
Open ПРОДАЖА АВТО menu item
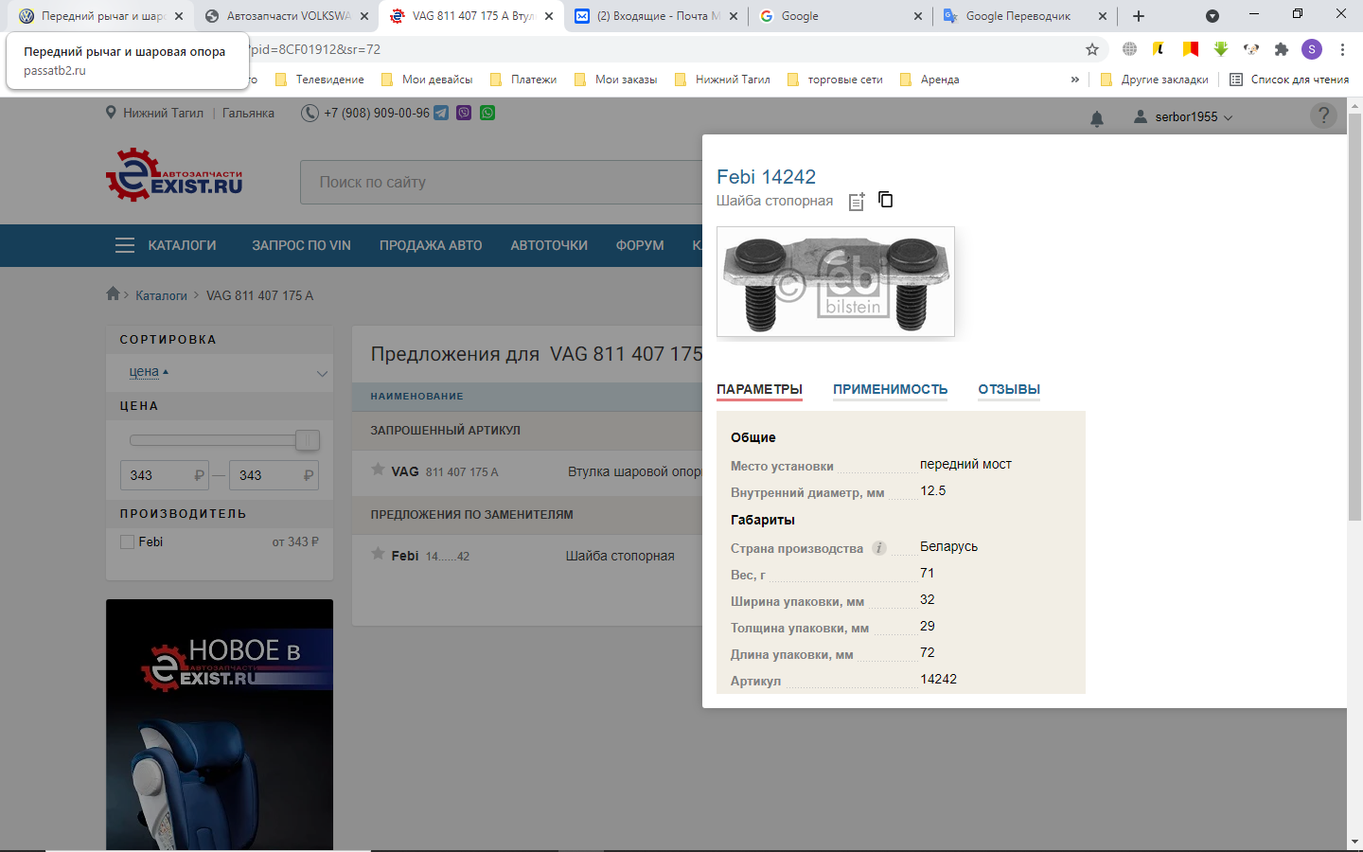click(x=431, y=245)
